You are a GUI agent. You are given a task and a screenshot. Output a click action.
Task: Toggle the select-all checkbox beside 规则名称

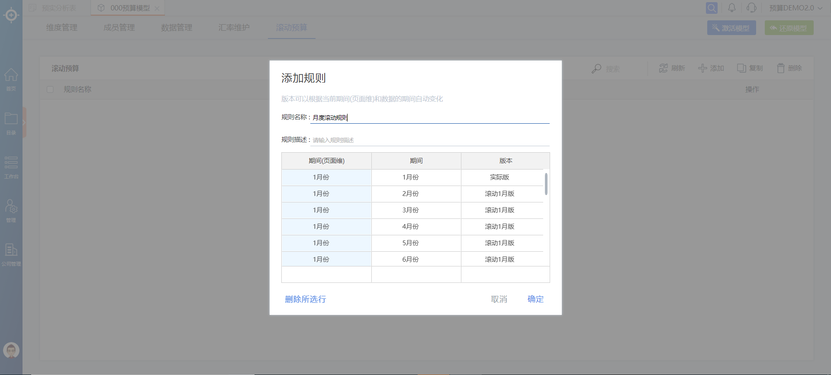point(50,90)
